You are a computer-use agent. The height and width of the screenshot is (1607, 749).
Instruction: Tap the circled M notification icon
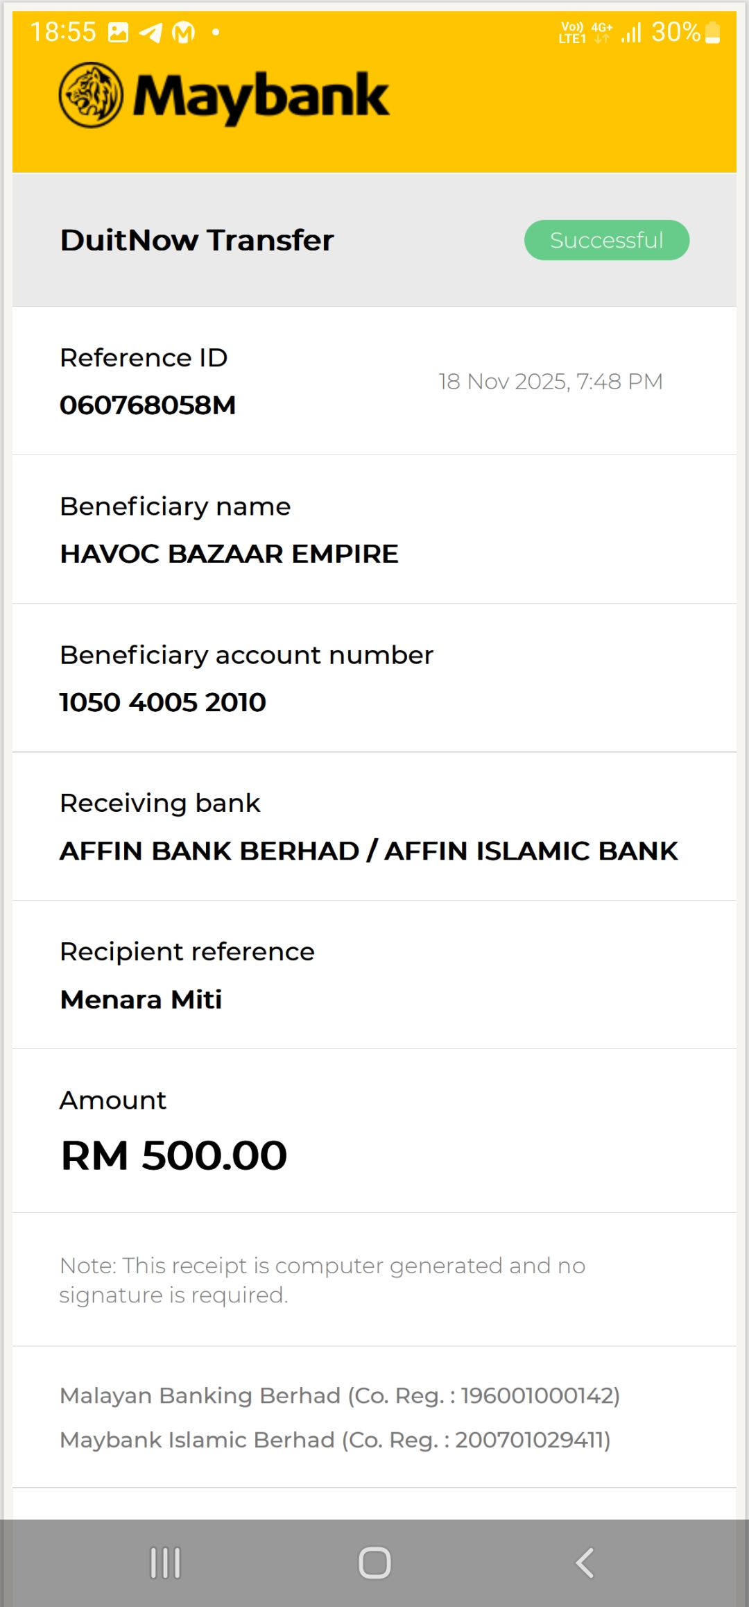tap(183, 33)
